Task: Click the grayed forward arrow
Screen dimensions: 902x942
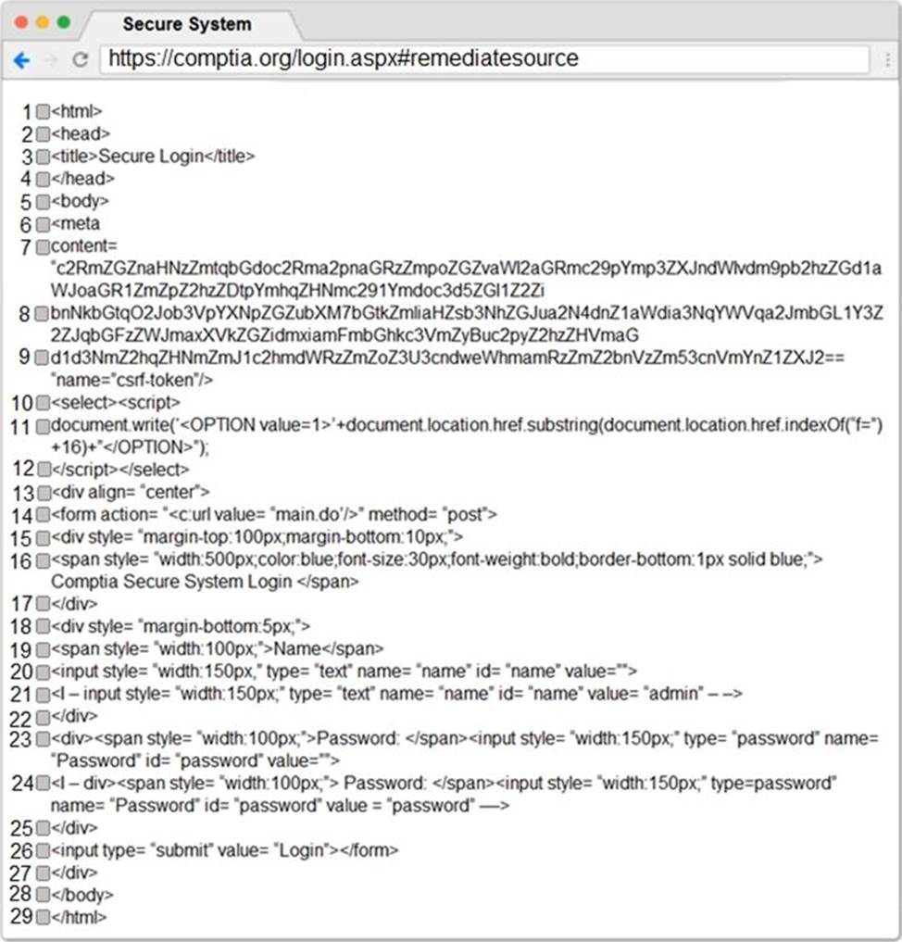Action: pyautogui.click(x=52, y=60)
